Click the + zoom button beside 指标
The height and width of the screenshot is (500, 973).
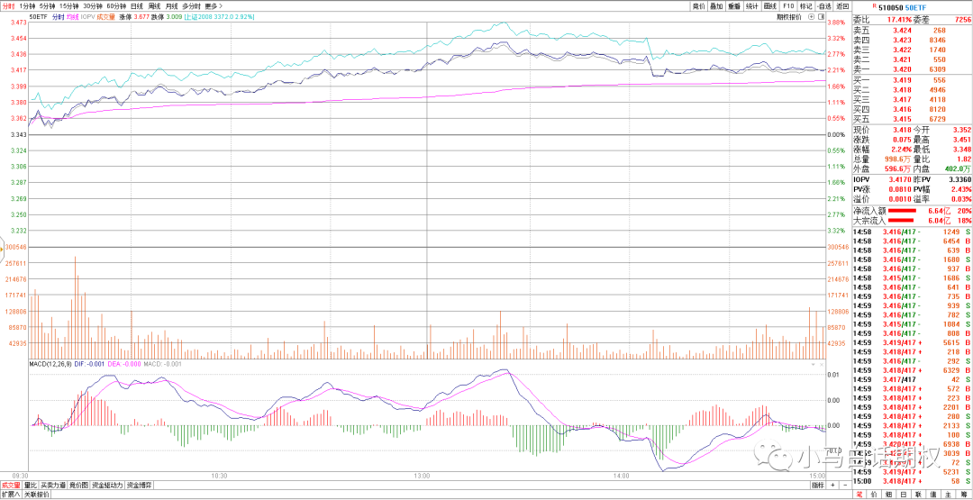(x=832, y=485)
